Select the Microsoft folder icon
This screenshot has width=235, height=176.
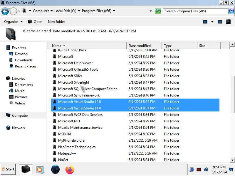(54, 56)
